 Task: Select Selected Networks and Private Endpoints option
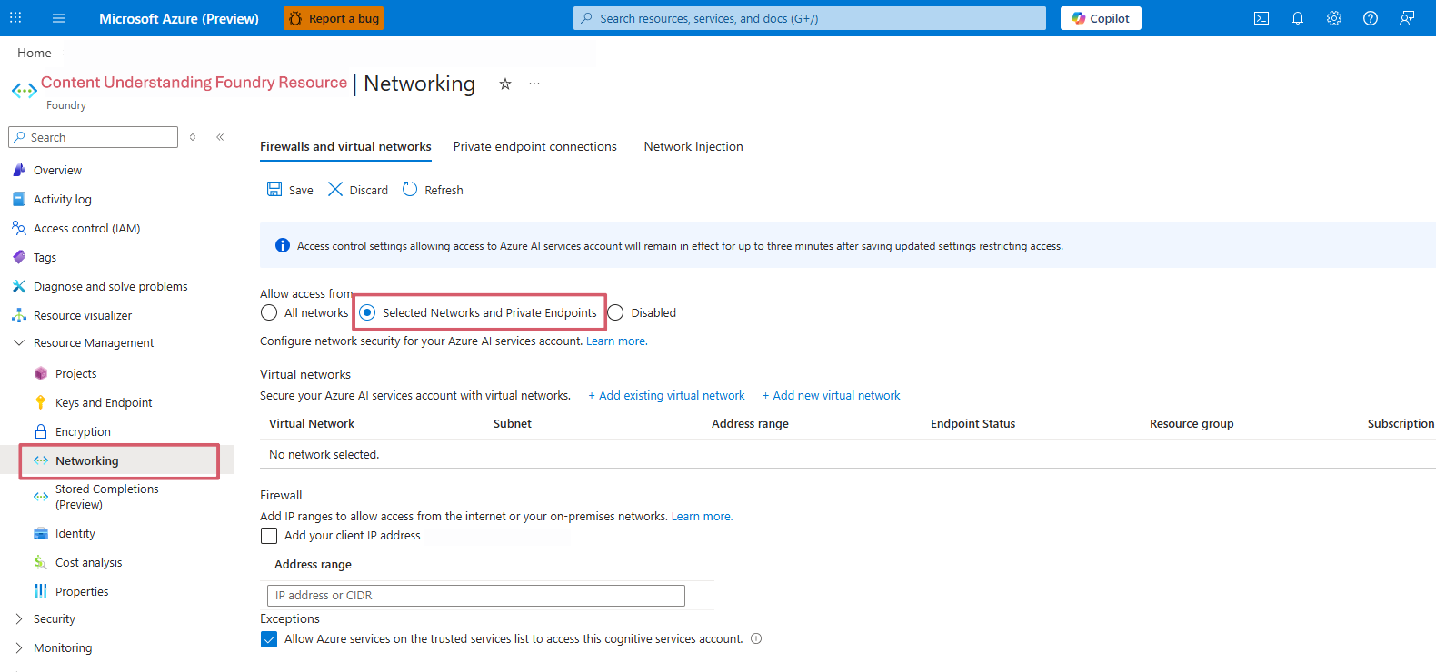pyautogui.click(x=367, y=312)
